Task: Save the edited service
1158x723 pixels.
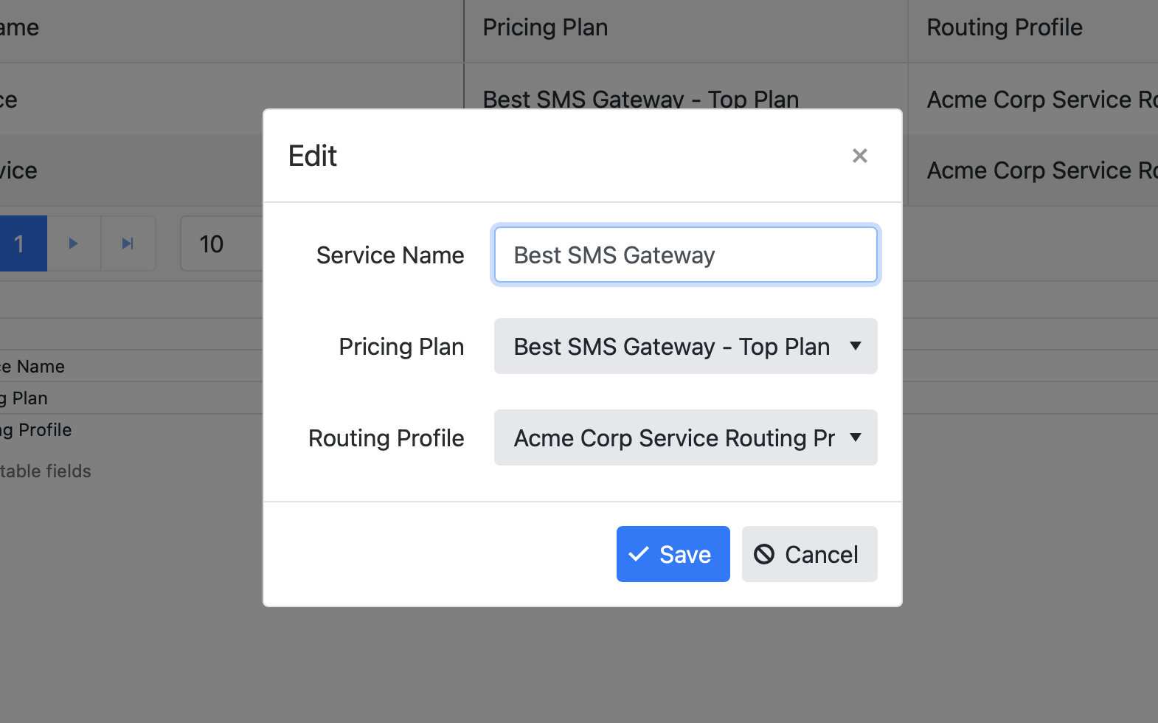Action: [x=673, y=554]
